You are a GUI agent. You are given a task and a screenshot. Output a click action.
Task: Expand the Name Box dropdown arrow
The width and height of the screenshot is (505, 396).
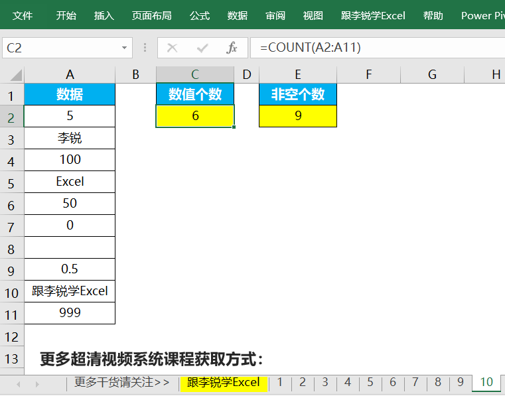point(124,48)
